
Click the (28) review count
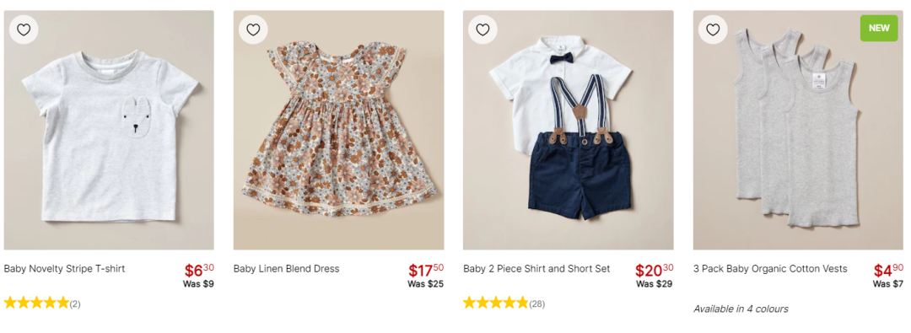[x=536, y=304]
